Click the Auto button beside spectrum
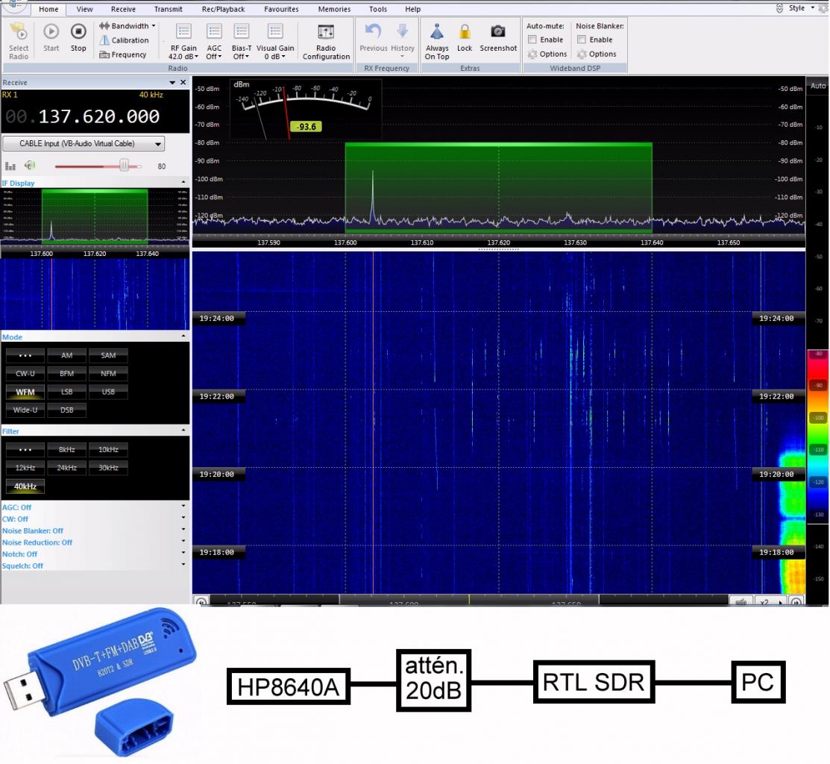Image resolution: width=830 pixels, height=764 pixels. pos(818,86)
